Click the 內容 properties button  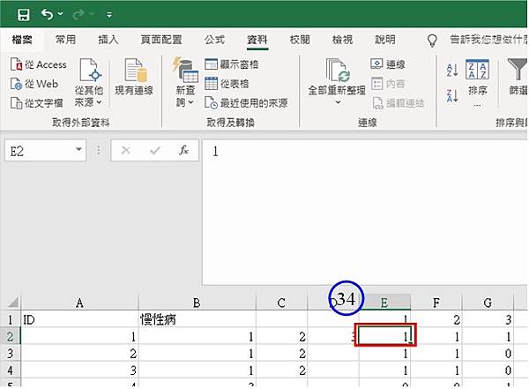[388, 84]
